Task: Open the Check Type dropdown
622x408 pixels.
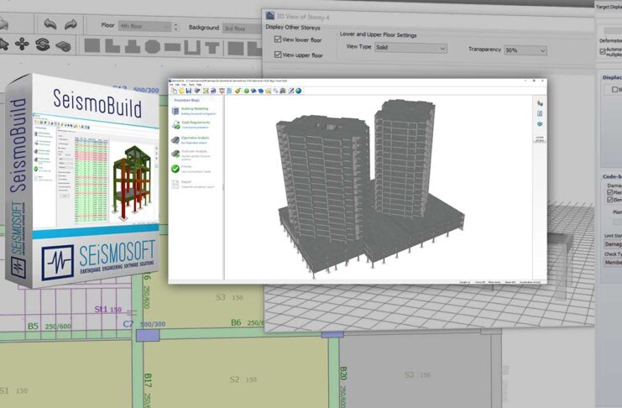Action: (x=613, y=262)
